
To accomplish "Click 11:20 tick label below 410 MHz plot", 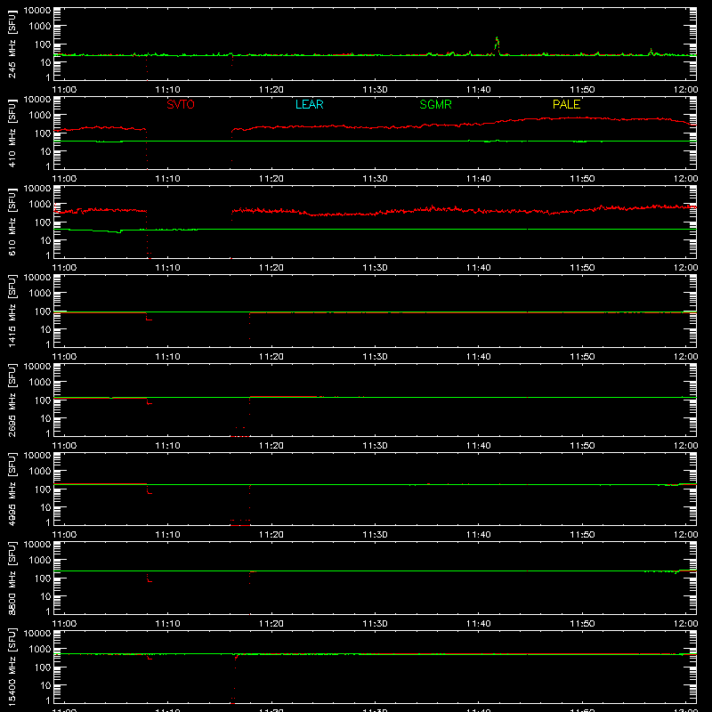I will click(271, 179).
